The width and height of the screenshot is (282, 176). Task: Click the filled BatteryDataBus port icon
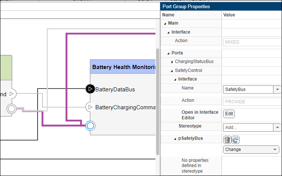(90, 89)
